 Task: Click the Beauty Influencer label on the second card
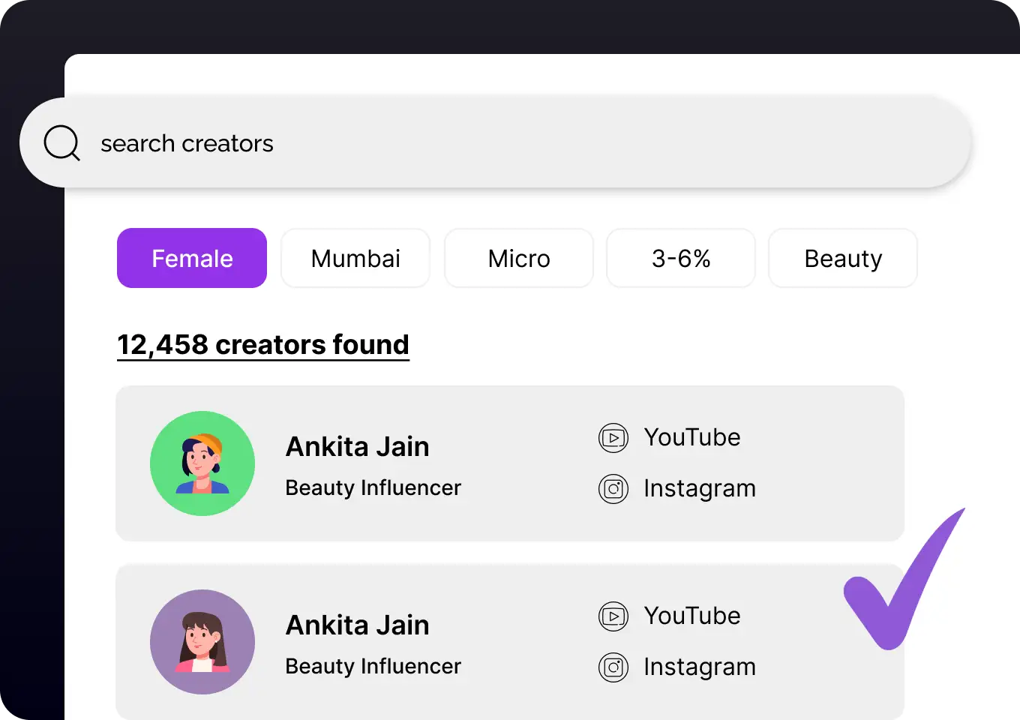click(373, 666)
